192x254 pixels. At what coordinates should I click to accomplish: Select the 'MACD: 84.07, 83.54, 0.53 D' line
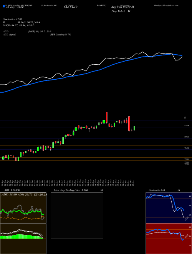18,25
